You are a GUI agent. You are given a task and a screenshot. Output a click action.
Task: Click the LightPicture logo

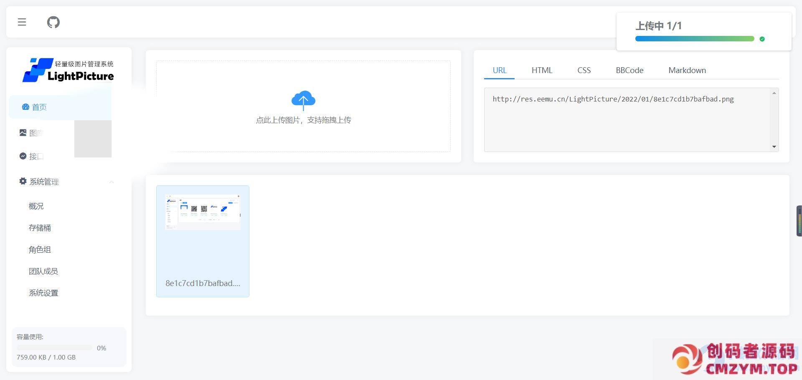click(69, 70)
